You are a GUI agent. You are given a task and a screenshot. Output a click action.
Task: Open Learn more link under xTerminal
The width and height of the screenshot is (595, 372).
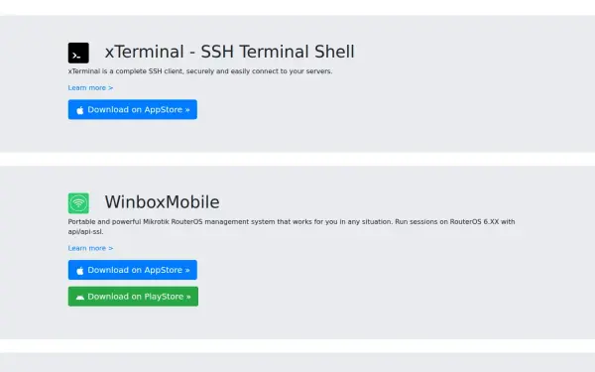(x=90, y=87)
